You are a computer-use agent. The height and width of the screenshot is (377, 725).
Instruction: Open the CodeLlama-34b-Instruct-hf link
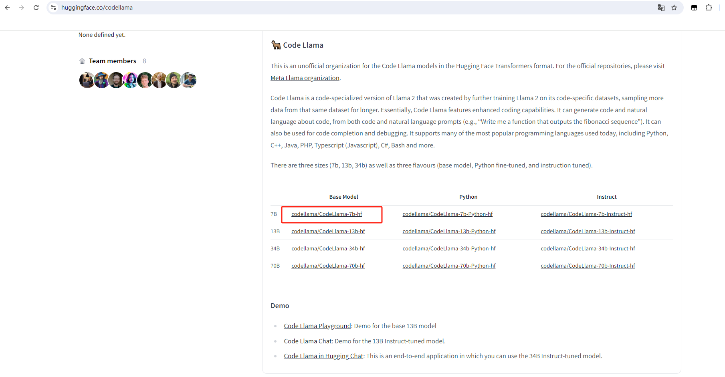588,249
